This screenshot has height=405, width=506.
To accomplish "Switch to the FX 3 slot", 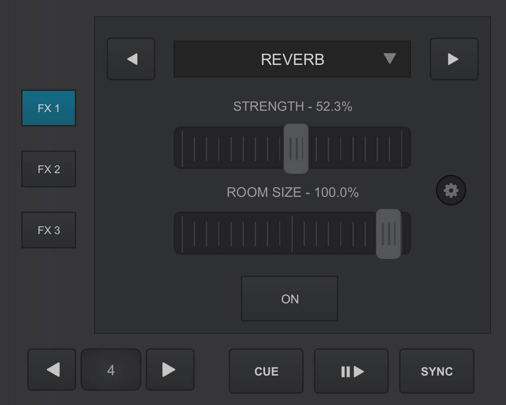I will [49, 230].
